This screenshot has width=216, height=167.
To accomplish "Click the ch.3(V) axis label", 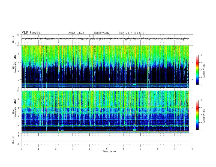I will pyautogui.click(x=13, y=140).
